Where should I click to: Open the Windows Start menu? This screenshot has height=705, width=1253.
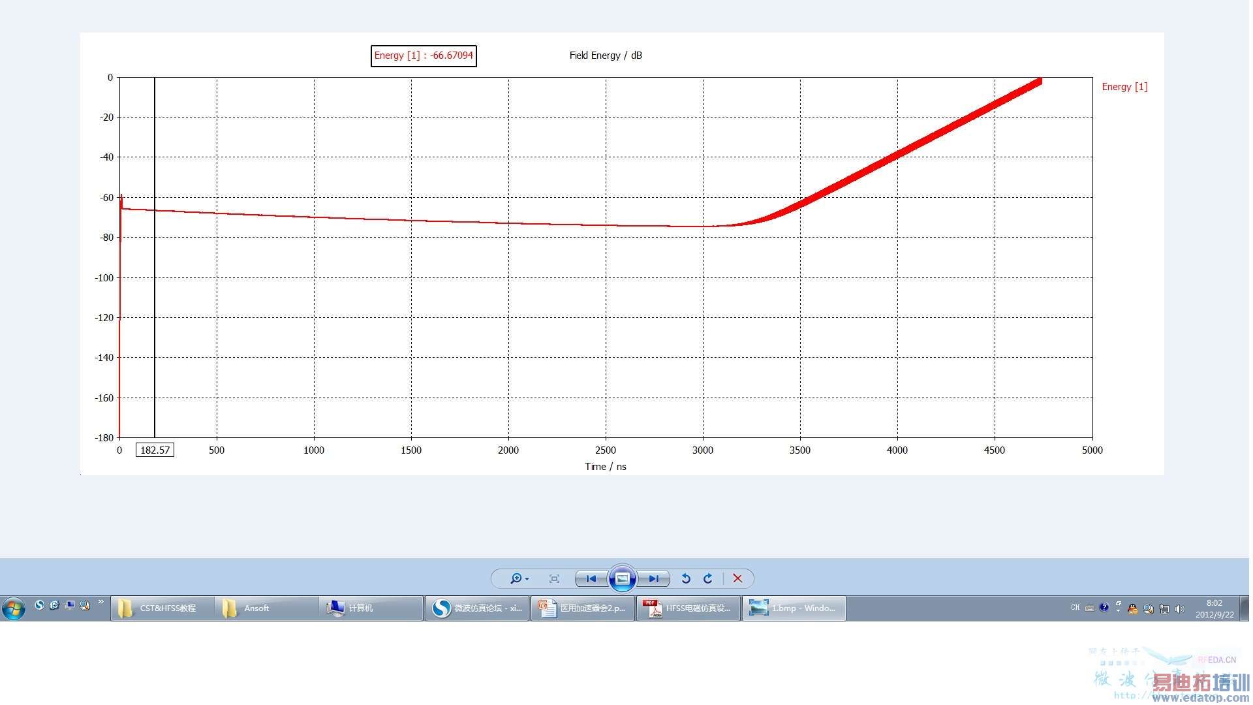click(14, 608)
